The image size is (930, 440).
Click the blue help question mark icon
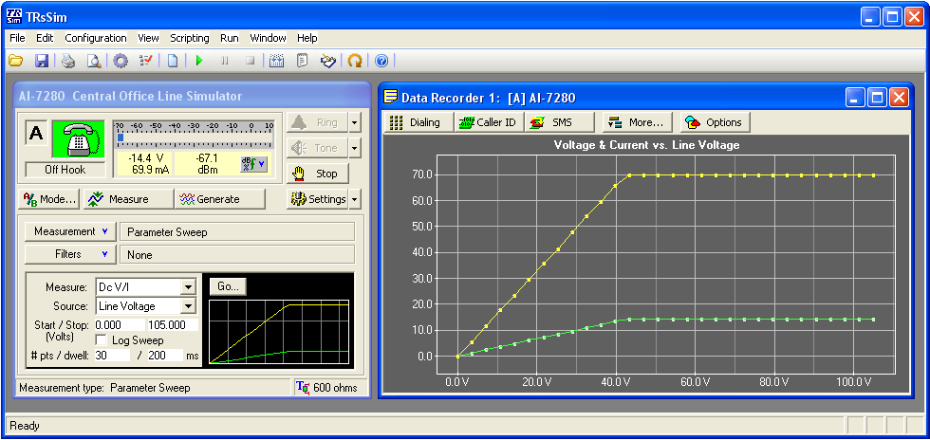click(x=381, y=61)
